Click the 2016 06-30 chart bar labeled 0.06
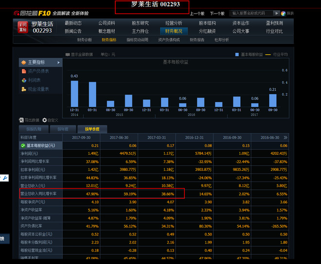 182,105
